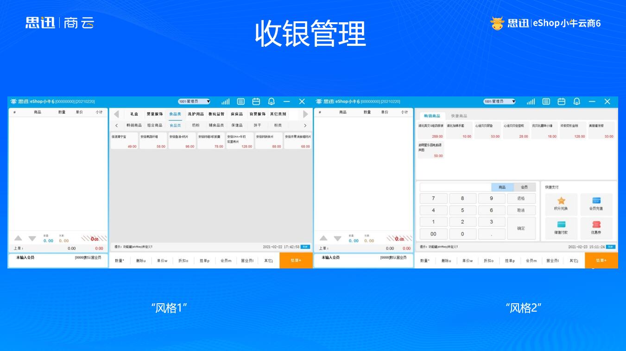Switch to the 快捷商品 tab
This screenshot has height=351, width=626.
tap(459, 116)
